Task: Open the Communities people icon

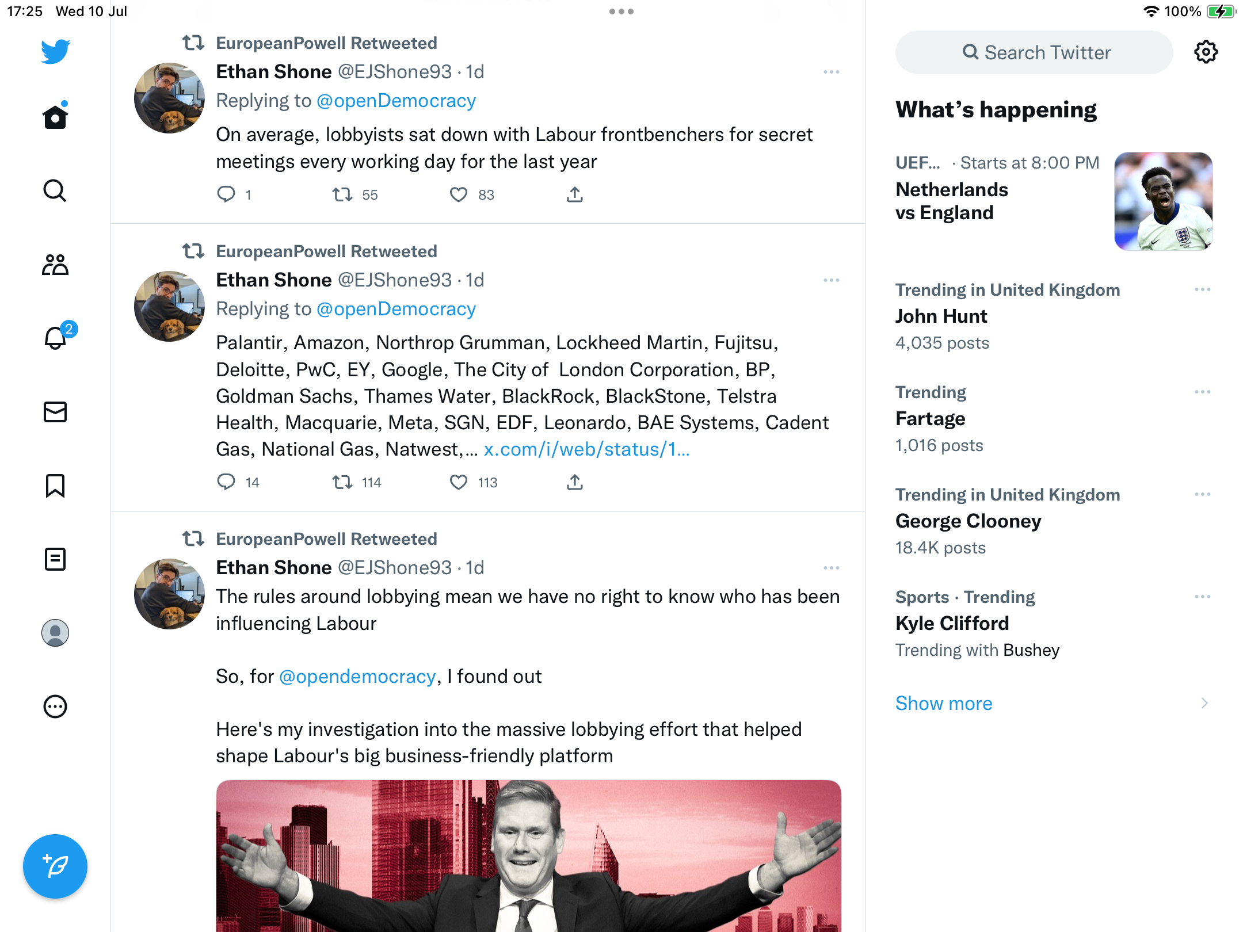Action: 55,265
